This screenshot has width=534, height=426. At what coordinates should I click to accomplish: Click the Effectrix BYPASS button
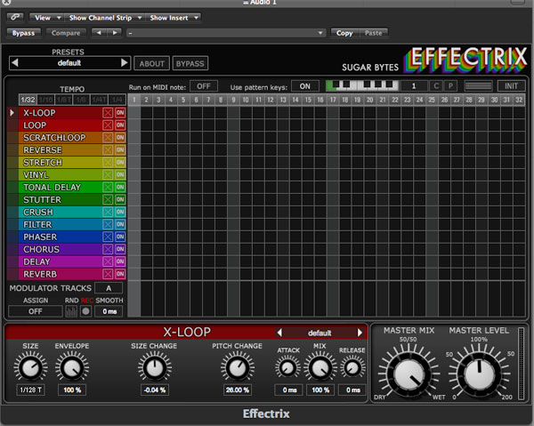[x=190, y=64]
